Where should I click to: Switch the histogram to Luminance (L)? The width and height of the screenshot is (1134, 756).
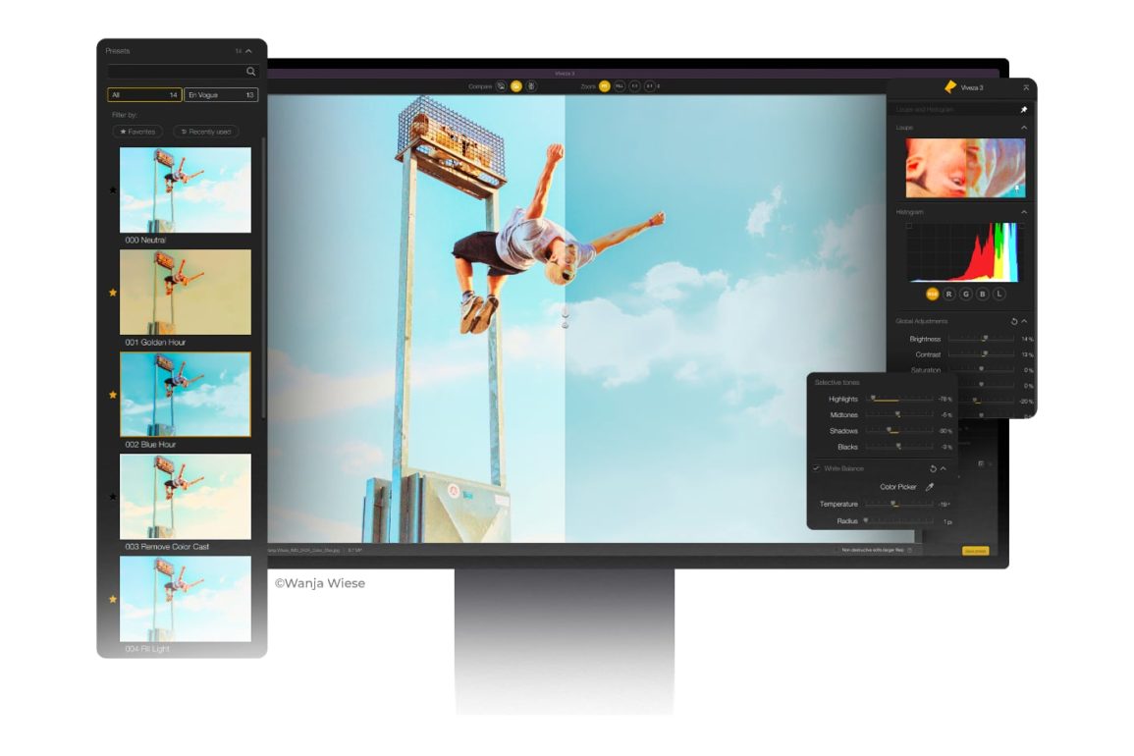click(999, 294)
